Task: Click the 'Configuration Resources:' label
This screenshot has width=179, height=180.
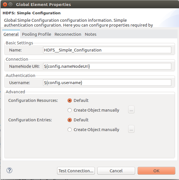Action: (33, 100)
